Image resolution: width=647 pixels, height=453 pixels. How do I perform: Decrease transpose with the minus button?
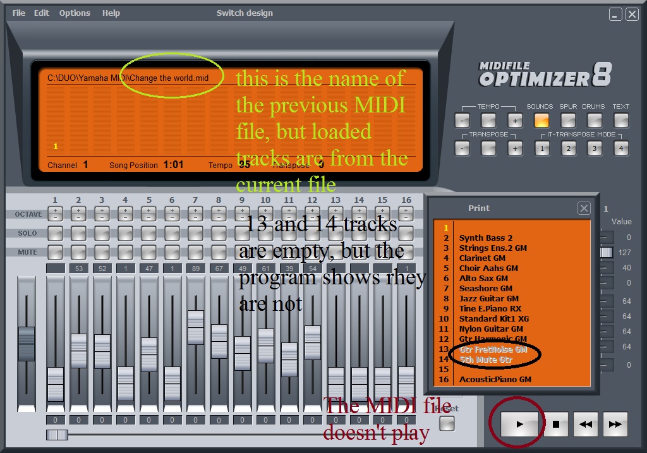(x=462, y=148)
